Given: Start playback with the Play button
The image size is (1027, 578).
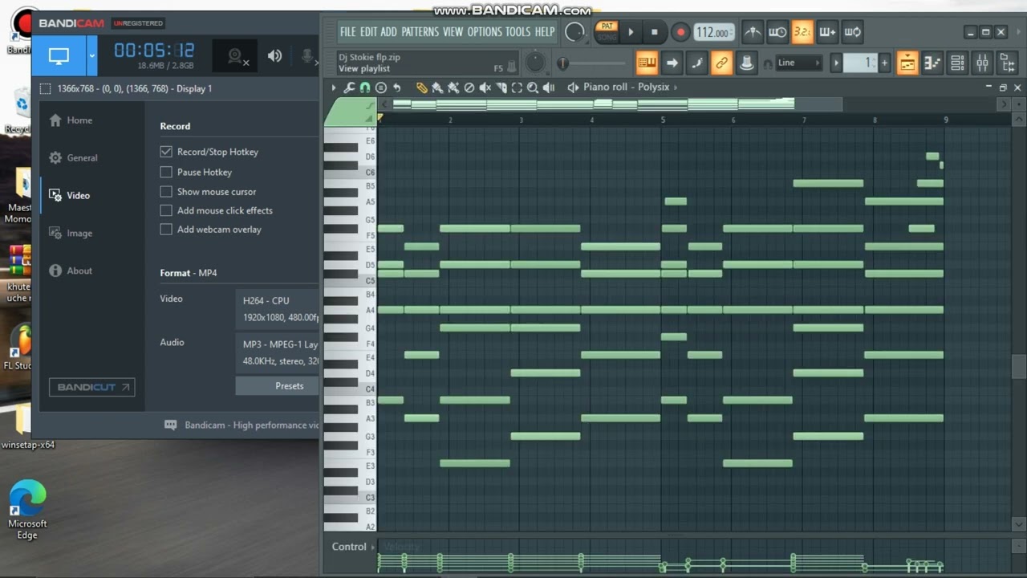Looking at the screenshot, I should pyautogui.click(x=631, y=32).
